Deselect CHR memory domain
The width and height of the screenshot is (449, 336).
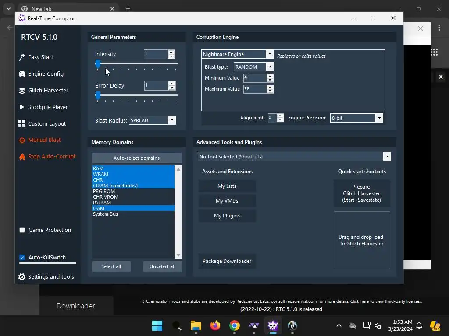(133, 180)
